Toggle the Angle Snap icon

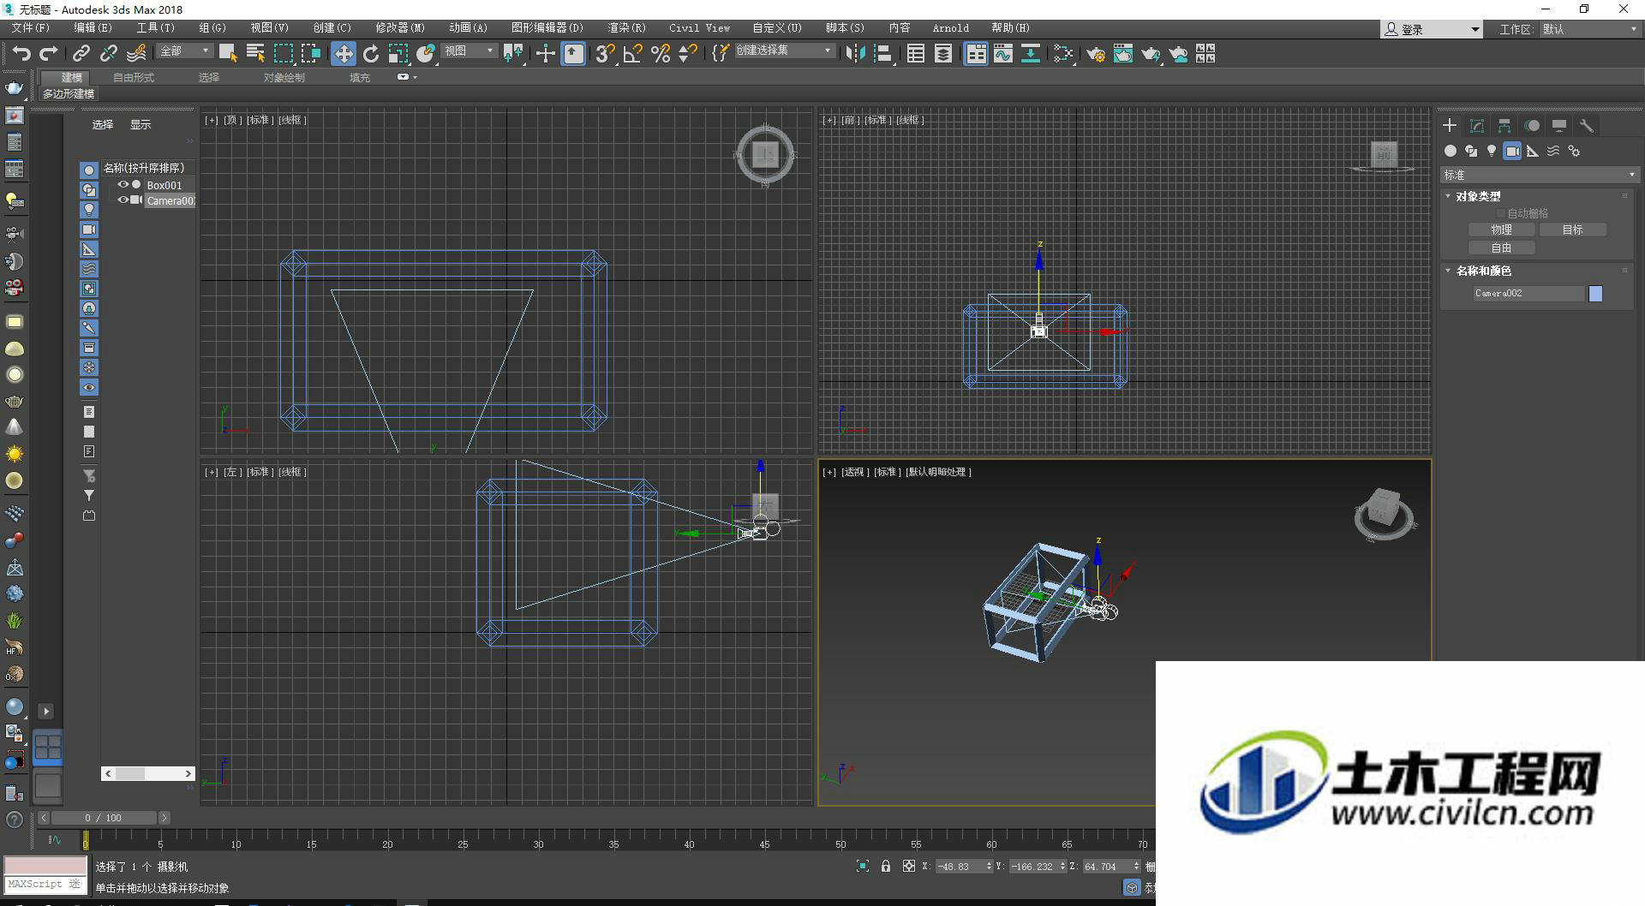[633, 54]
